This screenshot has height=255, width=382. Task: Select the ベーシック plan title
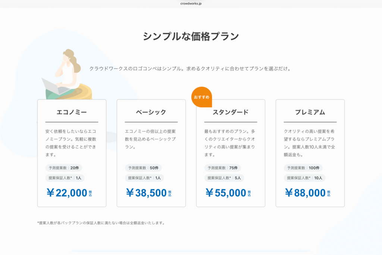point(151,112)
